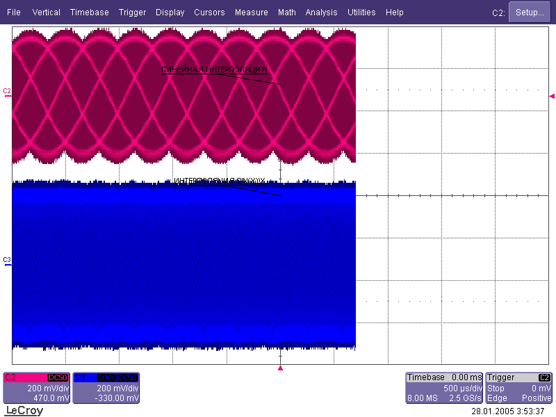Expand the Timebase menu
This screenshot has height=417, width=556.
(x=89, y=13)
